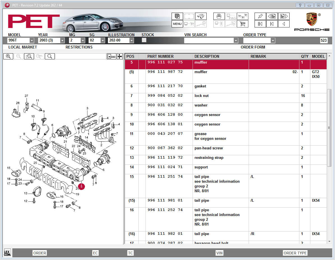
Task: Select the TC tab in bottom bar
Action: click(130, 253)
